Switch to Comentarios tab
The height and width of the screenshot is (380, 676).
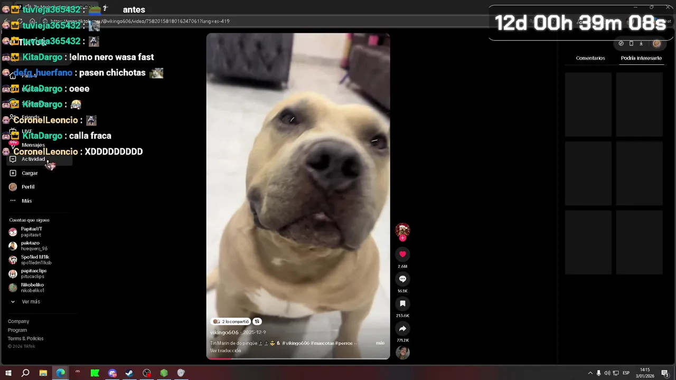click(x=590, y=58)
